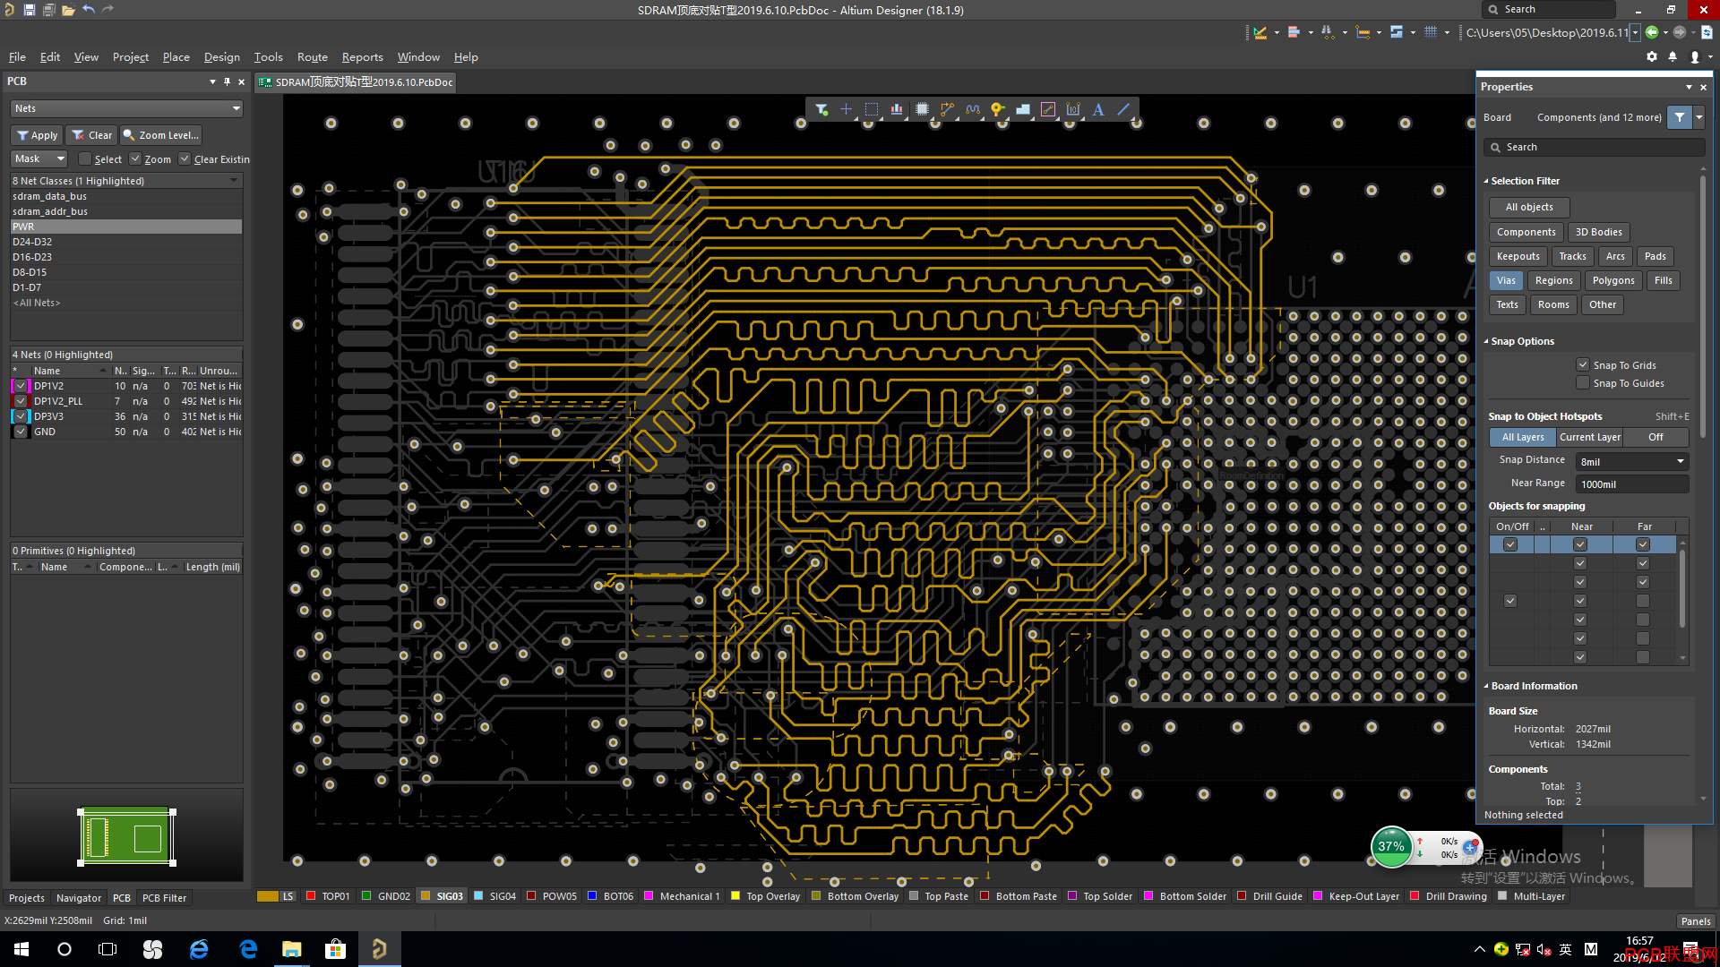Image resolution: width=1720 pixels, height=967 pixels.
Task: Toggle the Zoom checkbox in PCB panel
Action: (x=135, y=159)
